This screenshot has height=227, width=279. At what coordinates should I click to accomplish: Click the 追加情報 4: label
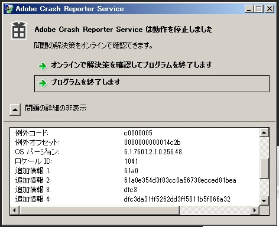pos(33,199)
